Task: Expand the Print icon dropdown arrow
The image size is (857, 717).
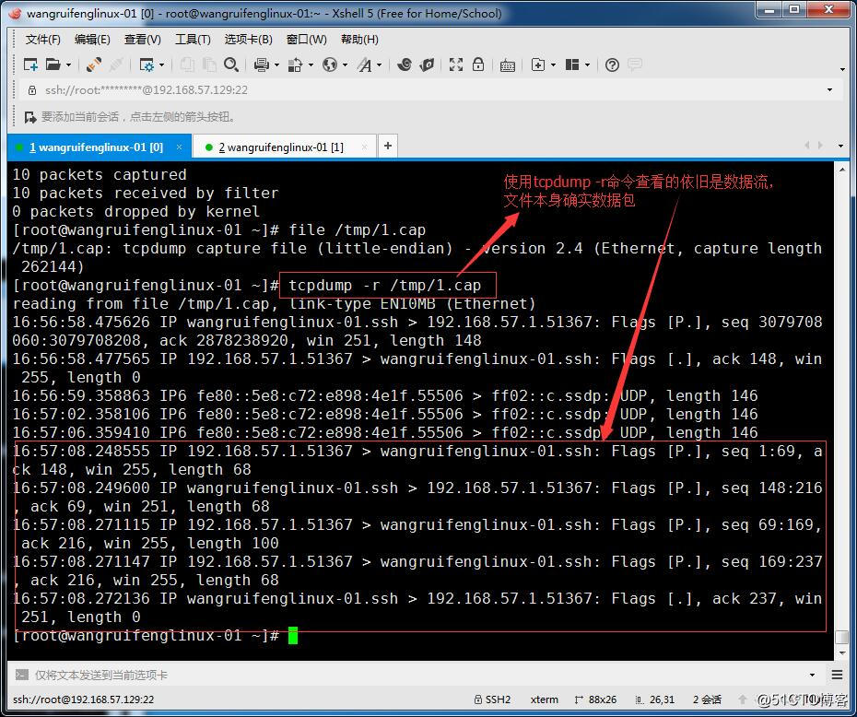Action: [x=276, y=65]
